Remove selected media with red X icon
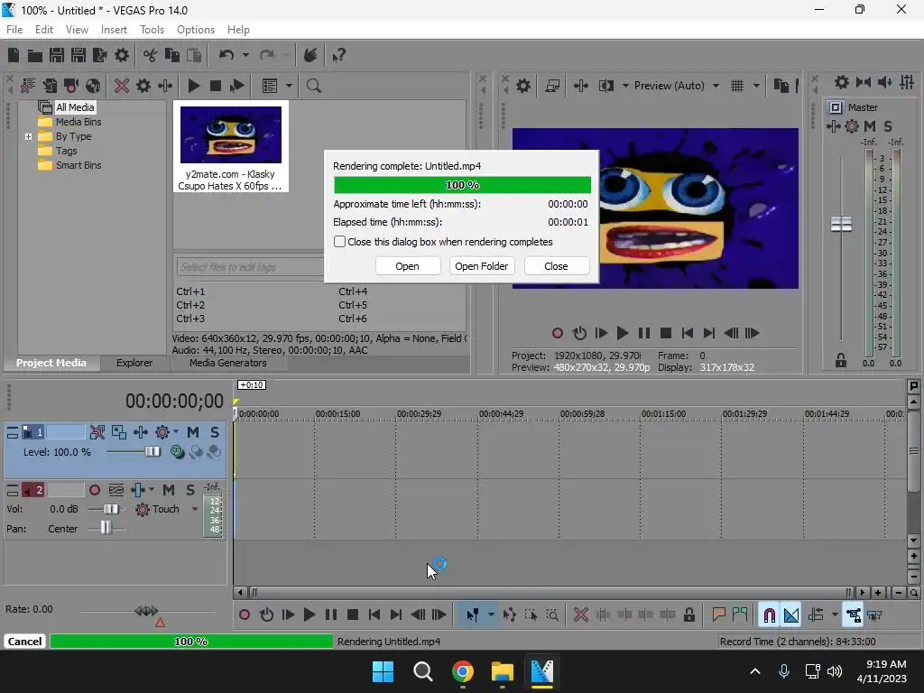This screenshot has height=693, width=924. 122,86
